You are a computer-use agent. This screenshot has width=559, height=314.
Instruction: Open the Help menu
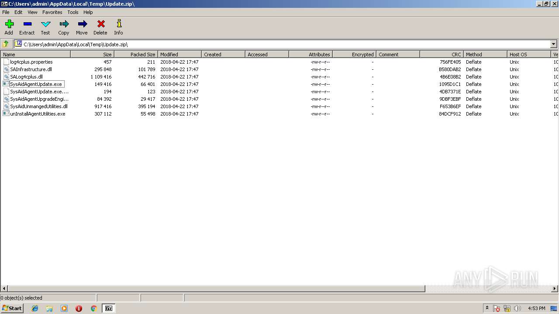tap(88, 12)
